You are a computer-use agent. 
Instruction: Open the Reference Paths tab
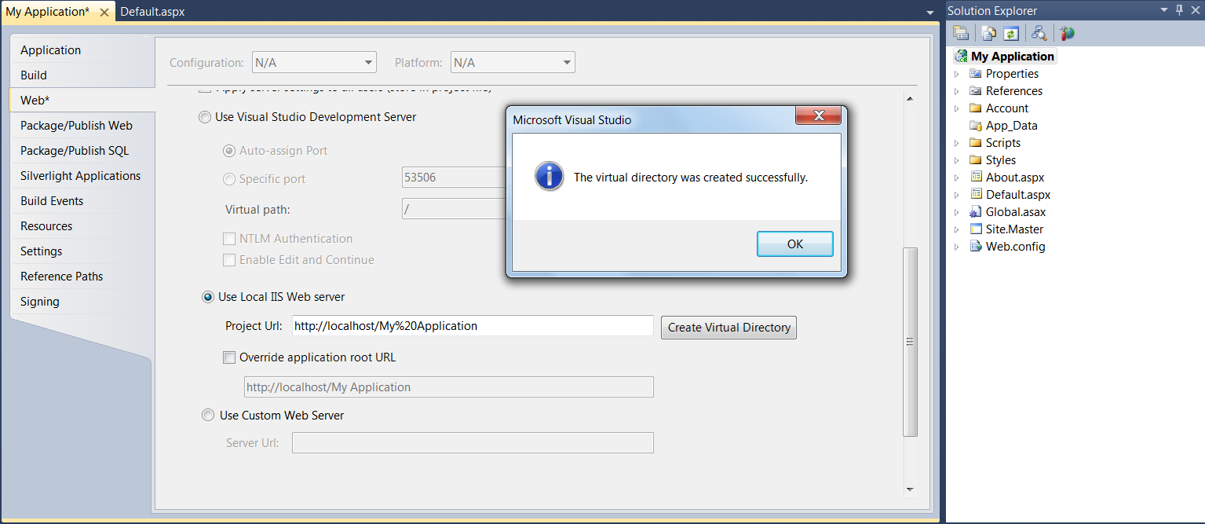pos(82,277)
